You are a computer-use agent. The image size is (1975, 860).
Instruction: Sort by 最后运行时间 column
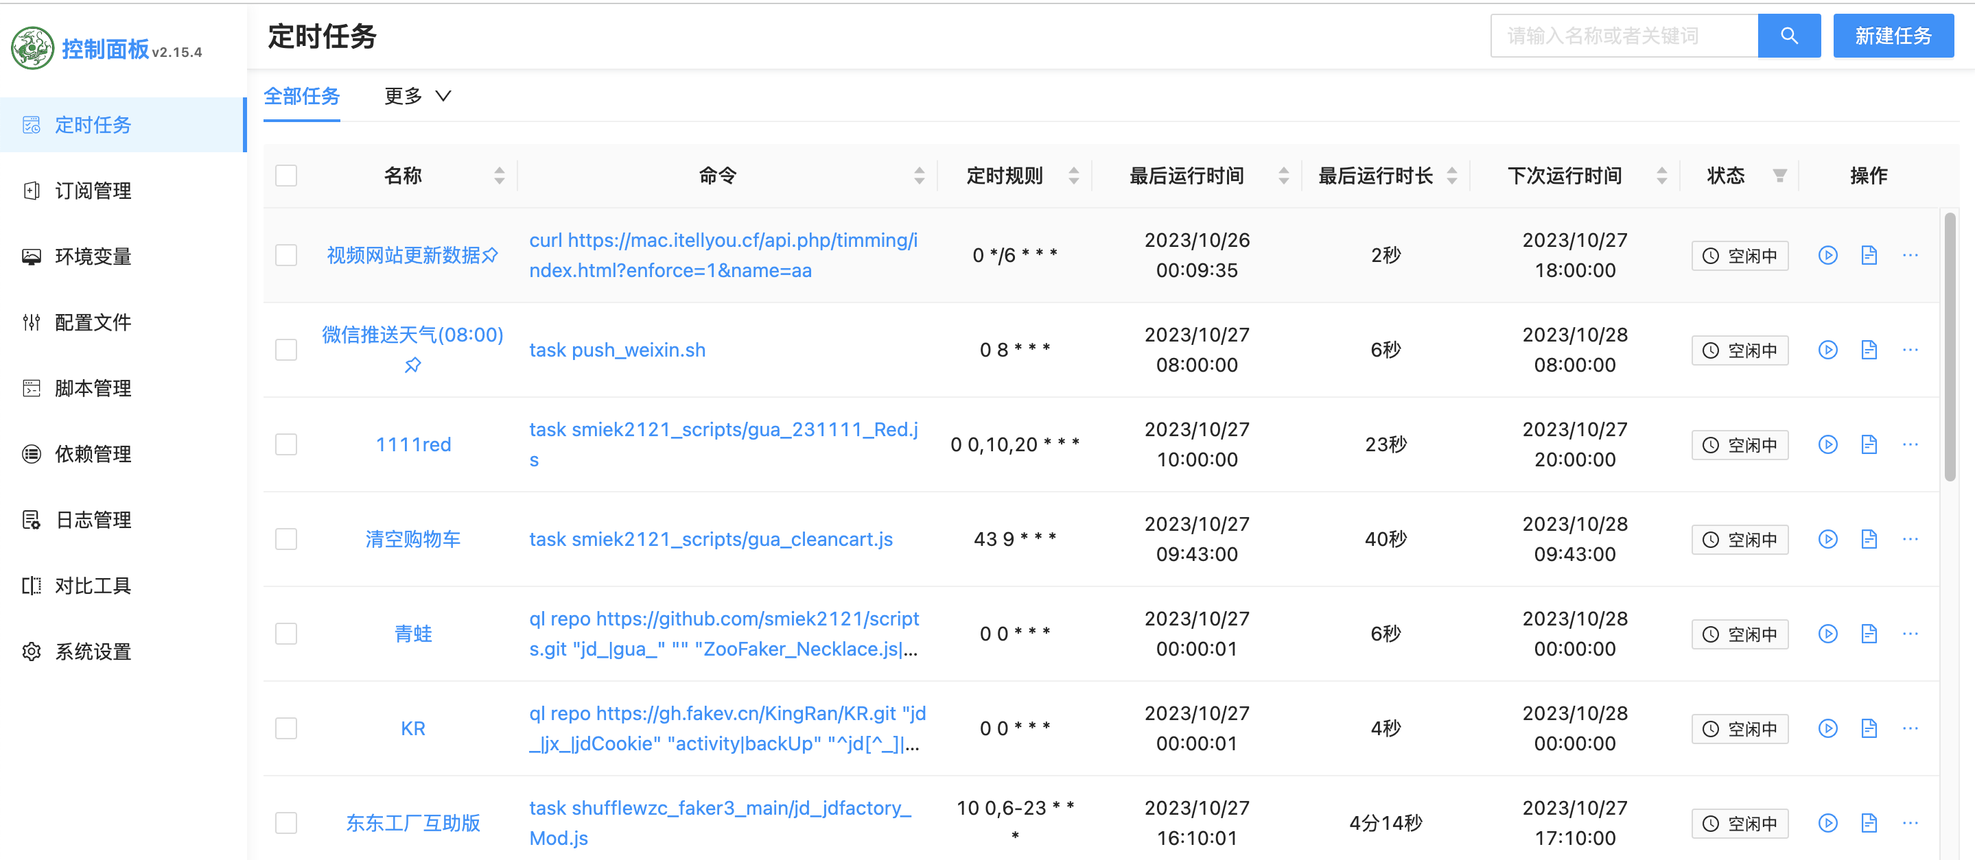pos(1283,176)
